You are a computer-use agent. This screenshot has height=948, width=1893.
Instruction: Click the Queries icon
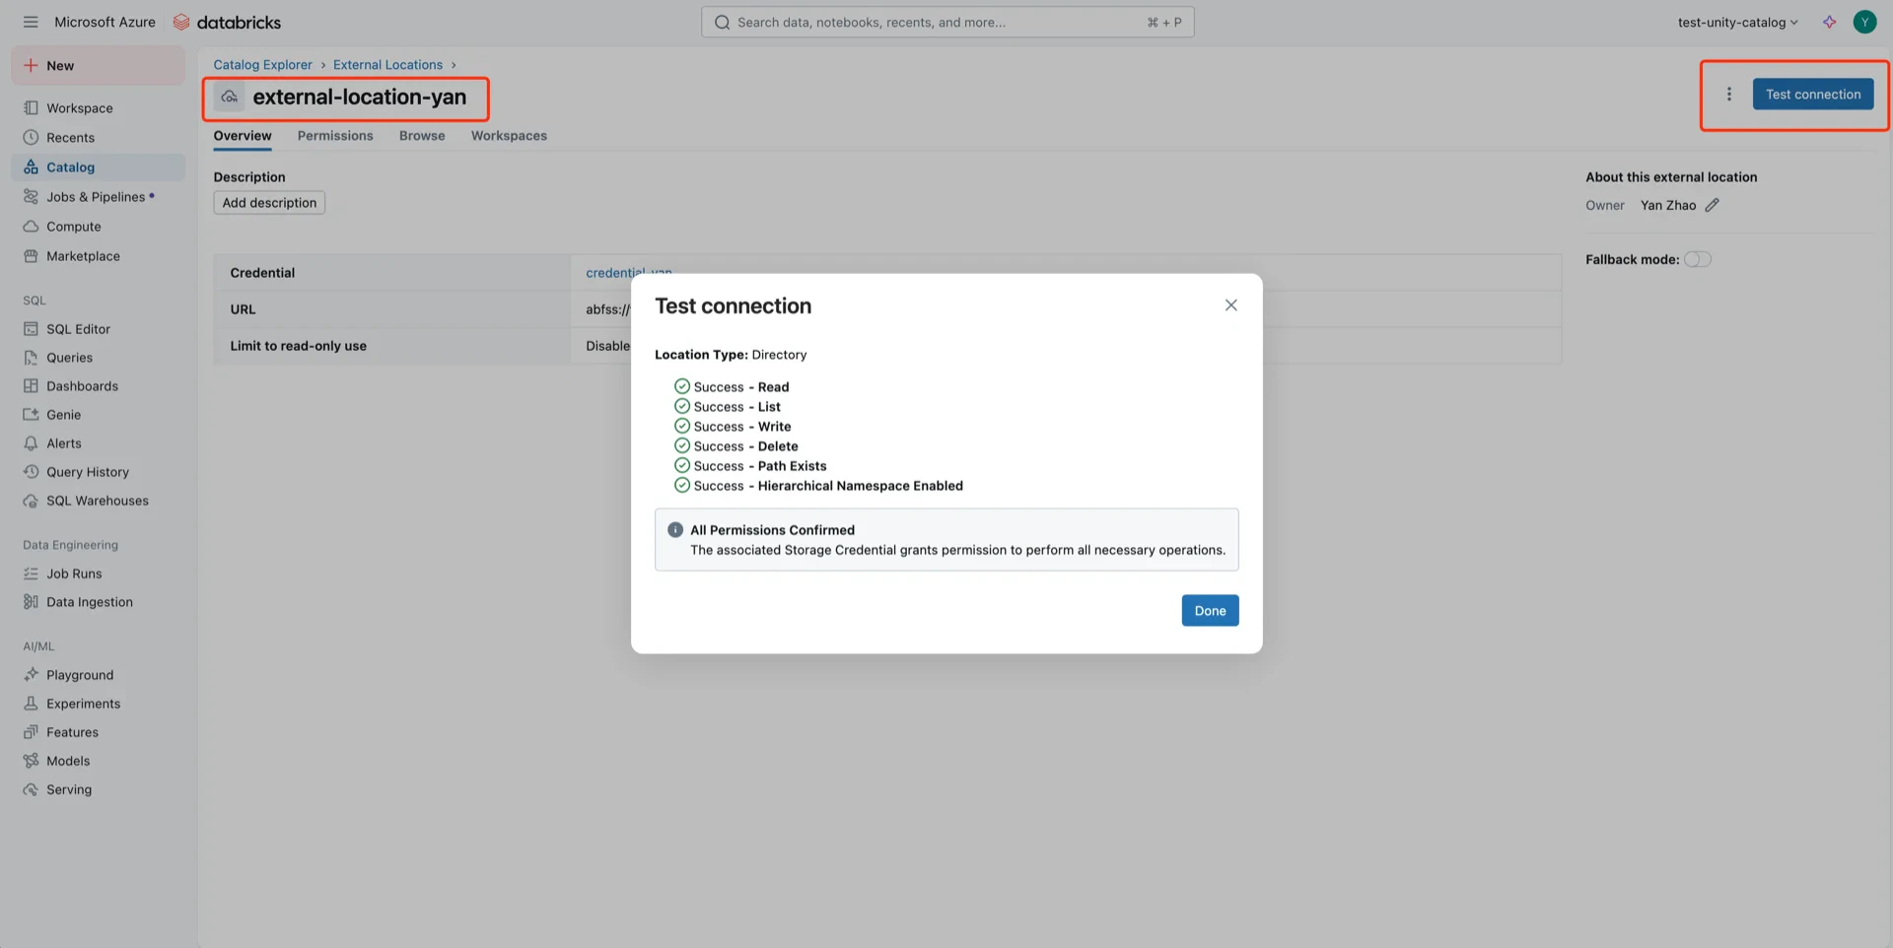31,358
